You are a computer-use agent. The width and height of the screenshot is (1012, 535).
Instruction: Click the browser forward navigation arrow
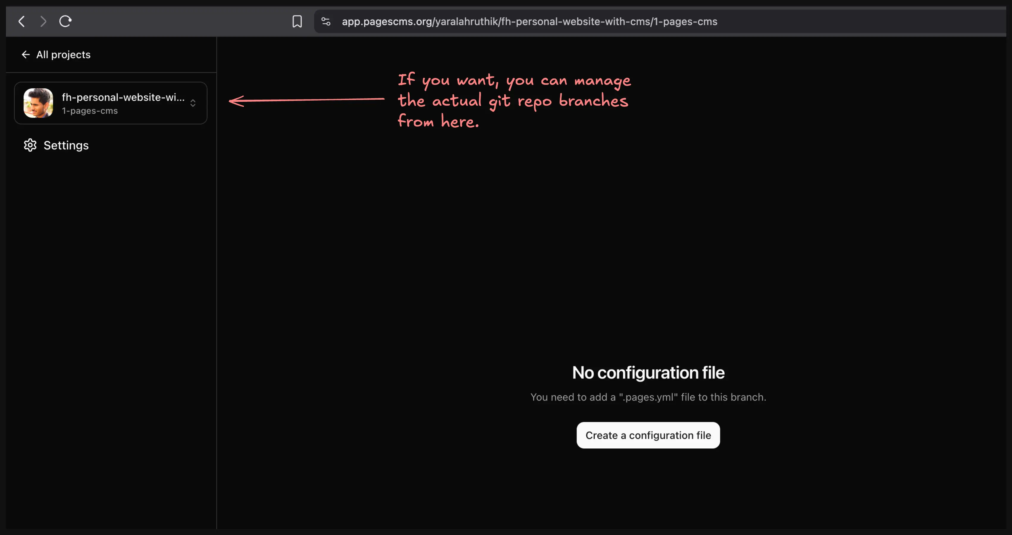click(x=43, y=21)
